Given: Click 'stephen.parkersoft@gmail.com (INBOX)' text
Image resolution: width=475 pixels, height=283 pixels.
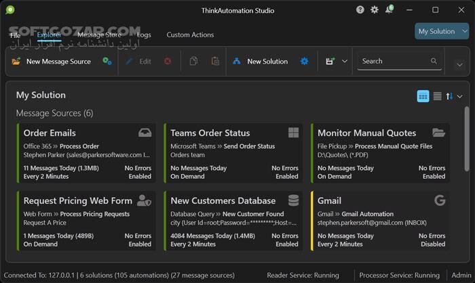Looking at the screenshot, I should pos(372,223).
